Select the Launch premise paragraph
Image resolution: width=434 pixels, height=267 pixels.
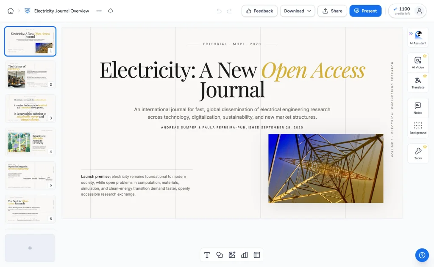pos(136,185)
